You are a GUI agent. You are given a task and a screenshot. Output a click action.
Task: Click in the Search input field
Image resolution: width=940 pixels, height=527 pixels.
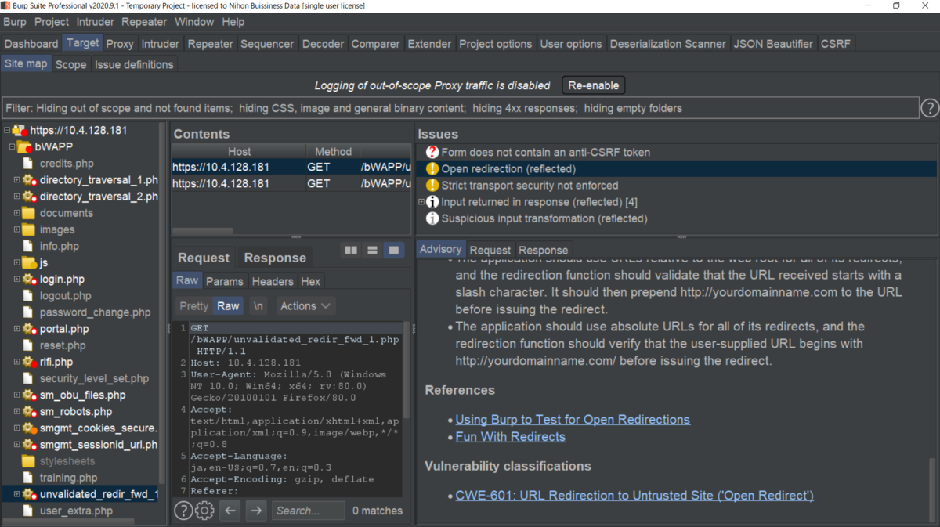309,511
